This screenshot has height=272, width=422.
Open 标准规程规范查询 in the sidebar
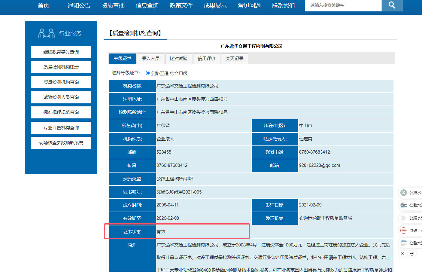61,112
